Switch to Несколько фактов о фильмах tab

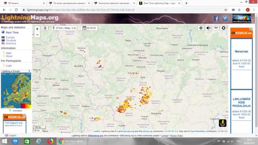click(x=115, y=3)
